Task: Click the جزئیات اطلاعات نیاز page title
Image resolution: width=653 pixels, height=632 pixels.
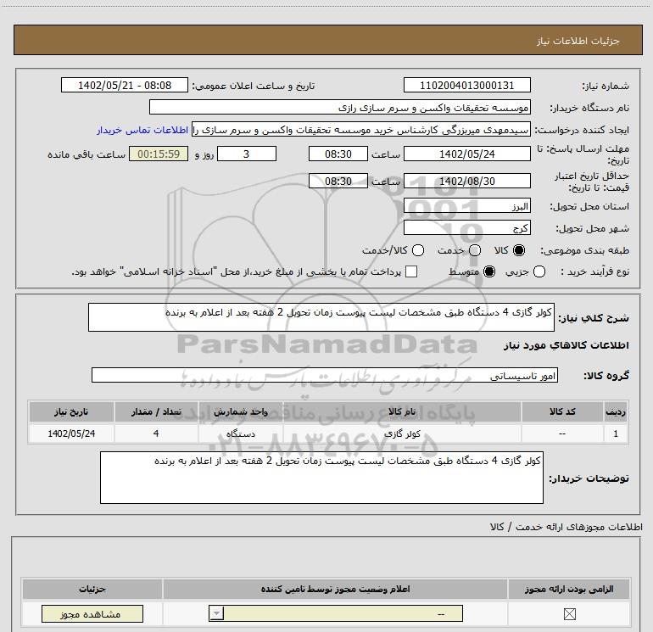Action: pyautogui.click(x=578, y=41)
